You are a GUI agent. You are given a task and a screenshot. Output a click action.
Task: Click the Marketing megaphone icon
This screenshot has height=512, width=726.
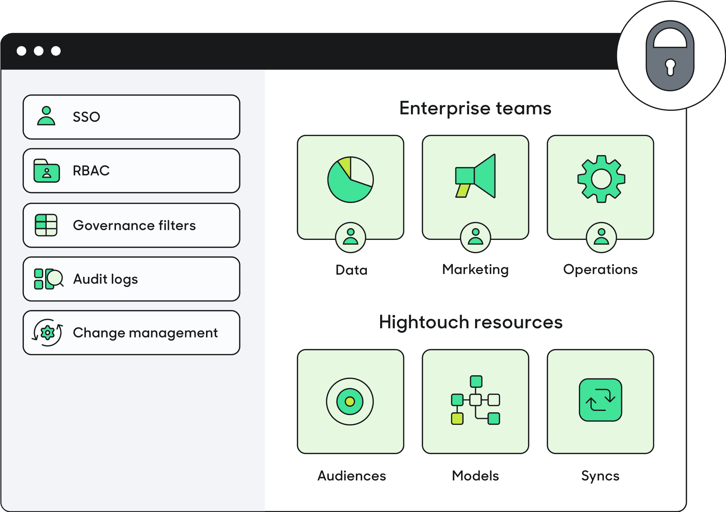click(x=475, y=177)
